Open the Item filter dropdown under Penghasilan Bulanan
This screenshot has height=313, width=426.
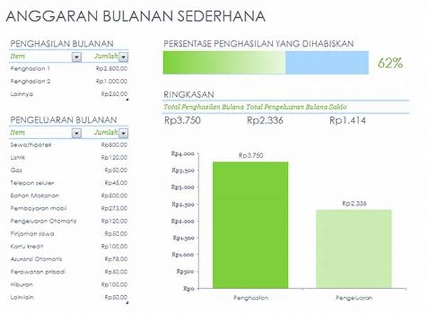(77, 57)
